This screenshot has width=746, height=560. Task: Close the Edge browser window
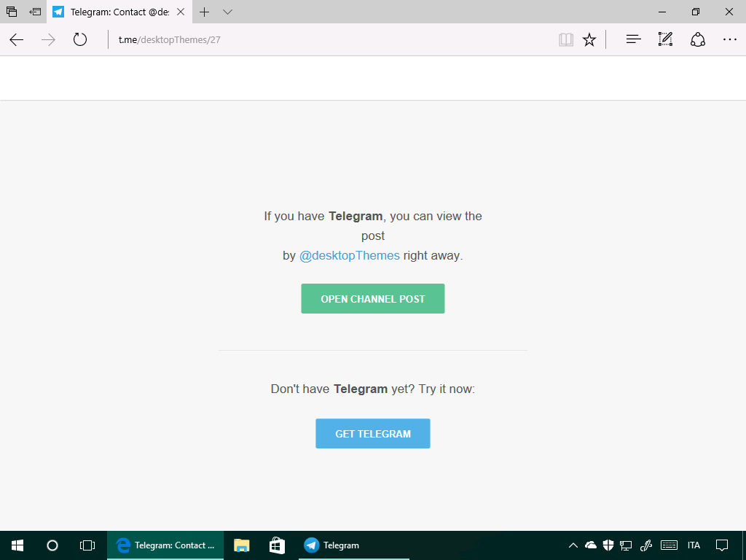729,12
